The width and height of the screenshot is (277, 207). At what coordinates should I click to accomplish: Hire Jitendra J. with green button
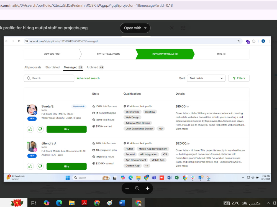coord(66,166)
